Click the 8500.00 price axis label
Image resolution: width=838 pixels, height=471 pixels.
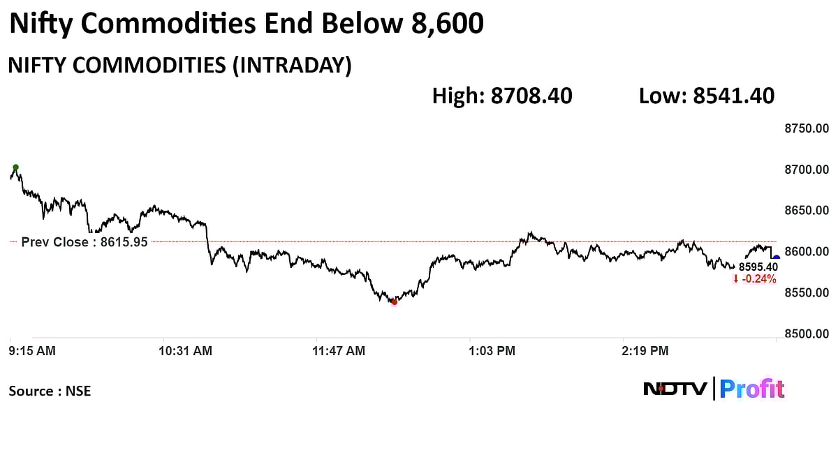(x=807, y=334)
